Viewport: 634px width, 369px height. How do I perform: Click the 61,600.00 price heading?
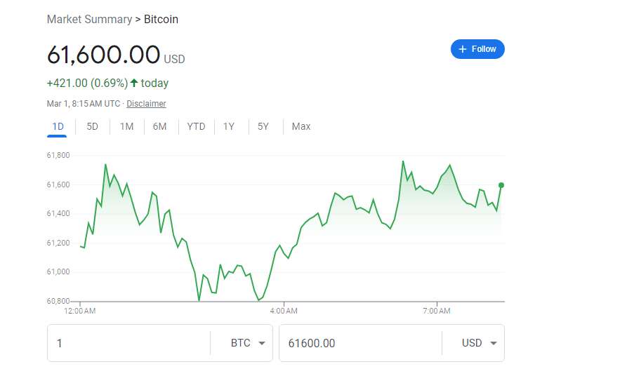tap(104, 54)
